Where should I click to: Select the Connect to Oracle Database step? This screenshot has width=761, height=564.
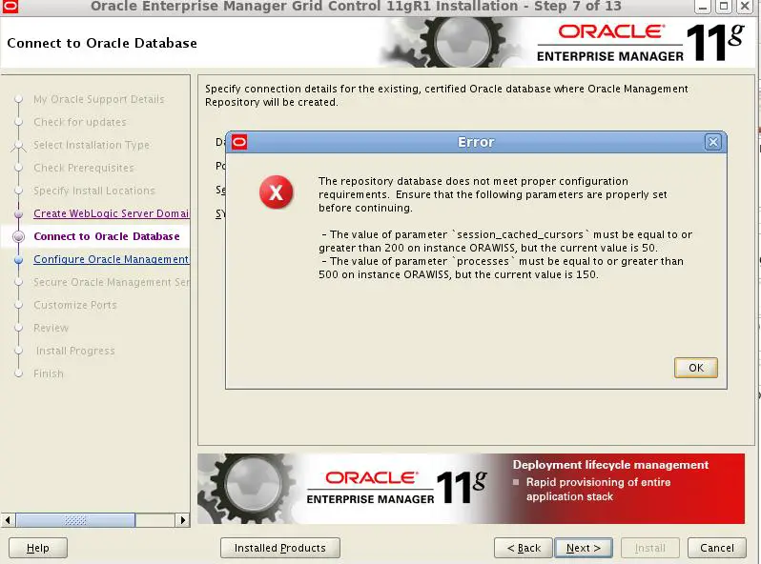107,236
